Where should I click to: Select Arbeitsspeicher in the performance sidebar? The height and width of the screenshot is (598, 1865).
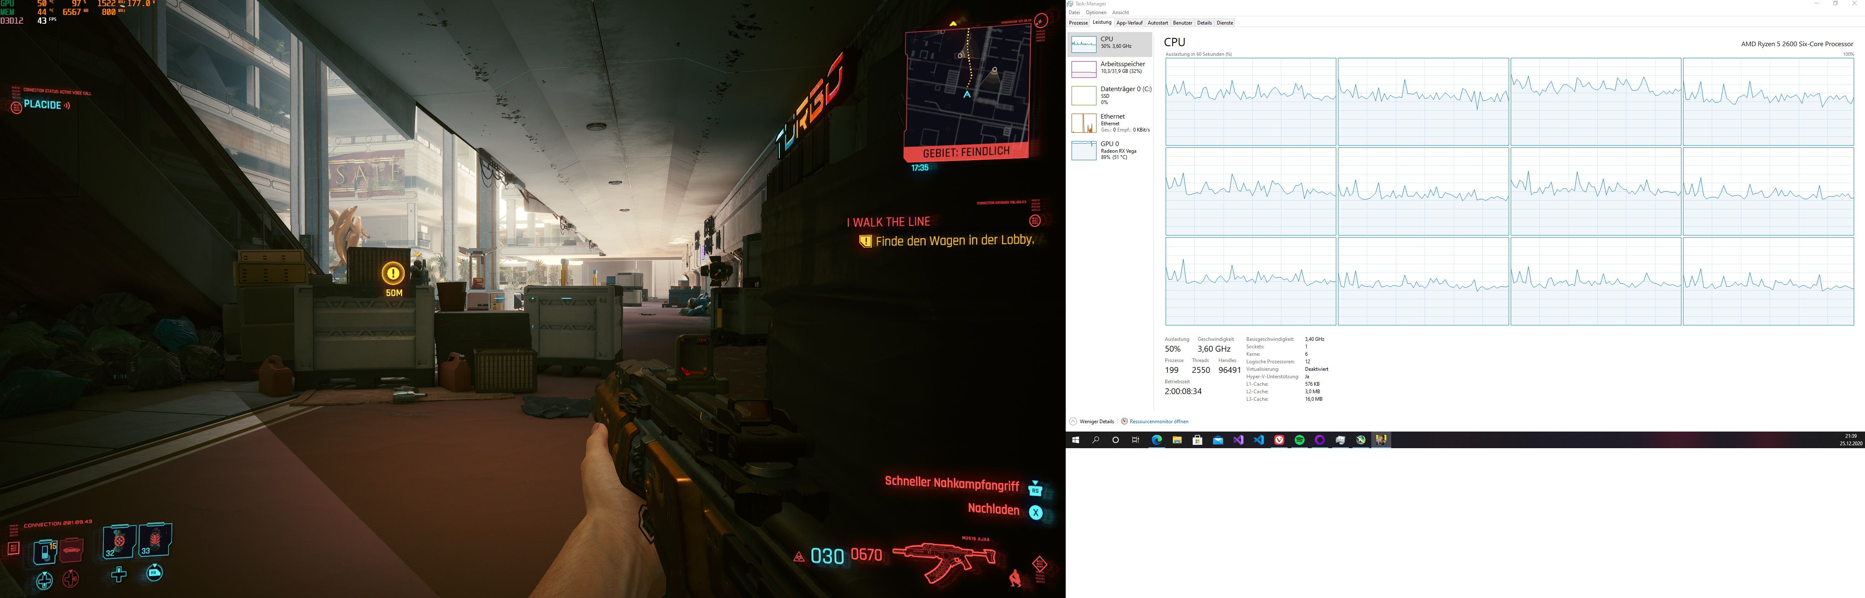1111,68
